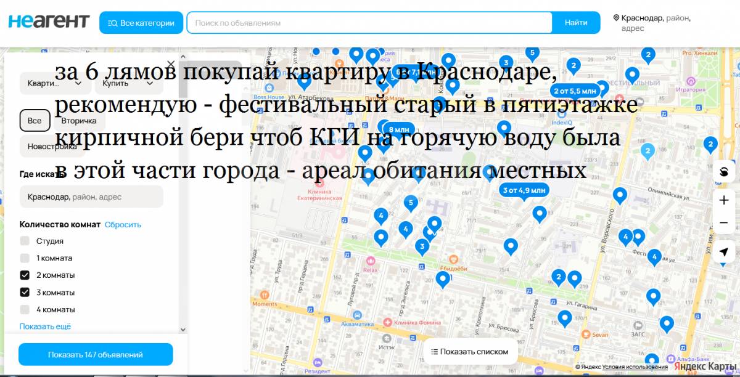Reset room count with the Сбросить link
The width and height of the screenshot is (740, 377).
click(x=121, y=224)
